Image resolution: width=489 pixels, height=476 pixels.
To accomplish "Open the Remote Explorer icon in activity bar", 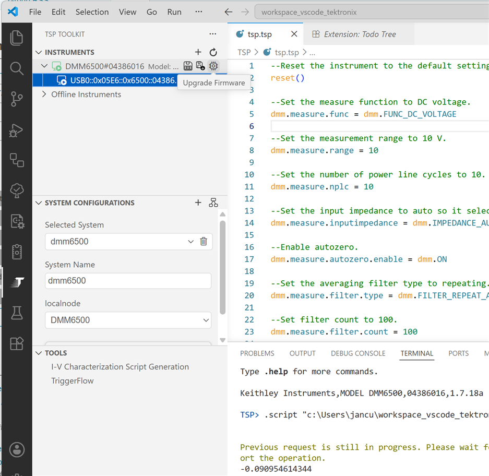I will pos(17,160).
